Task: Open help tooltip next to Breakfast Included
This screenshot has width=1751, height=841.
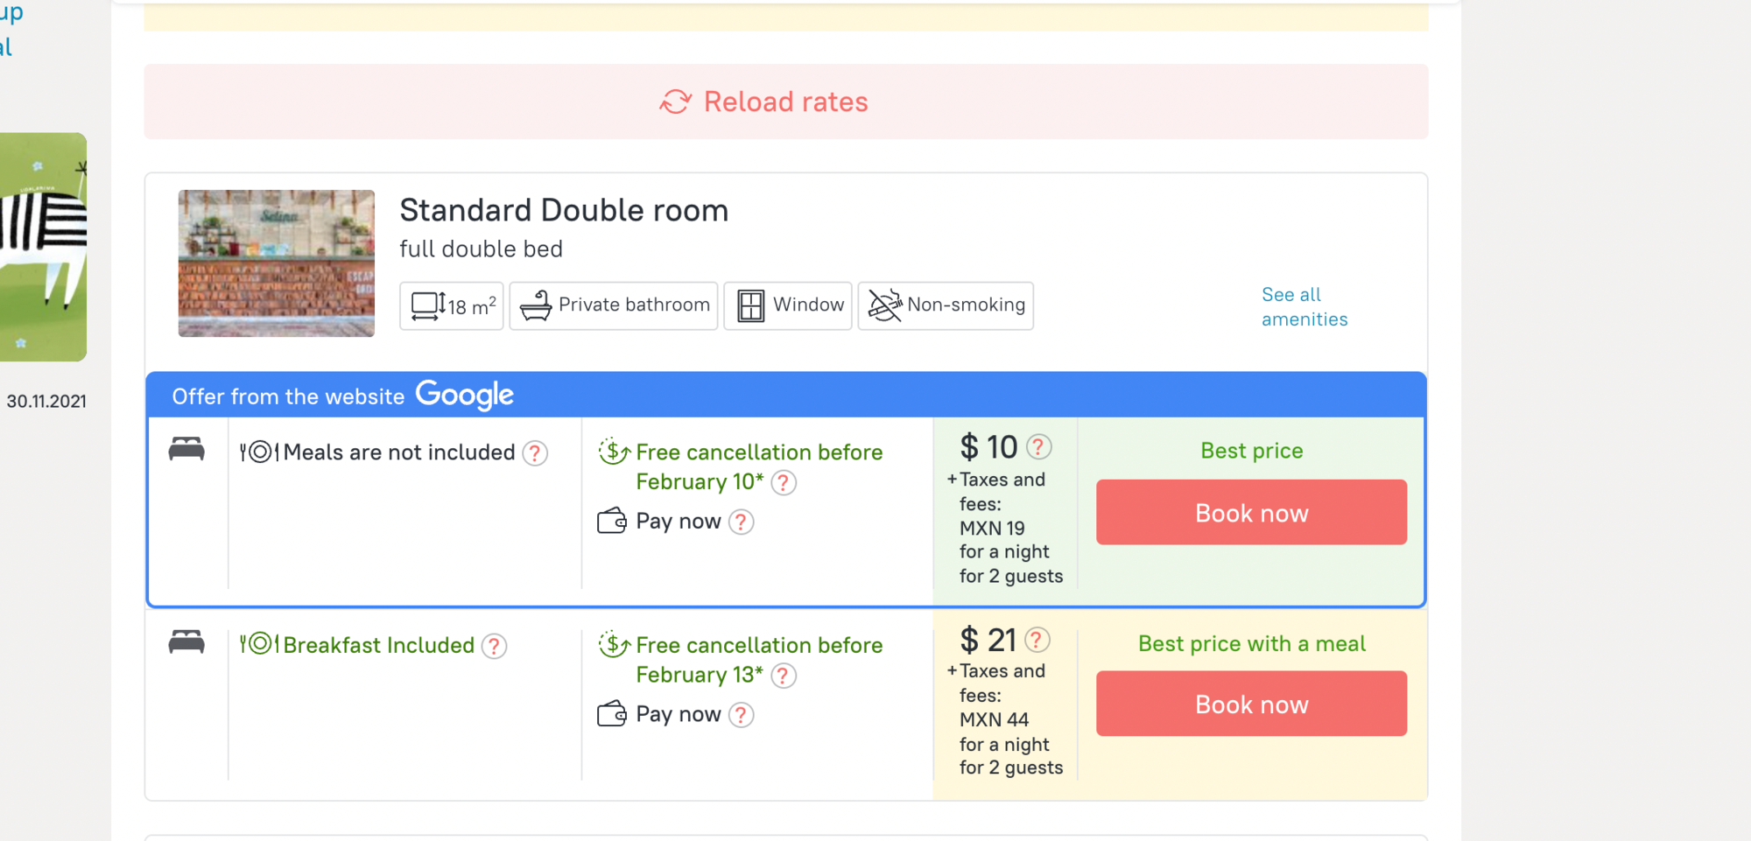Action: tap(495, 646)
